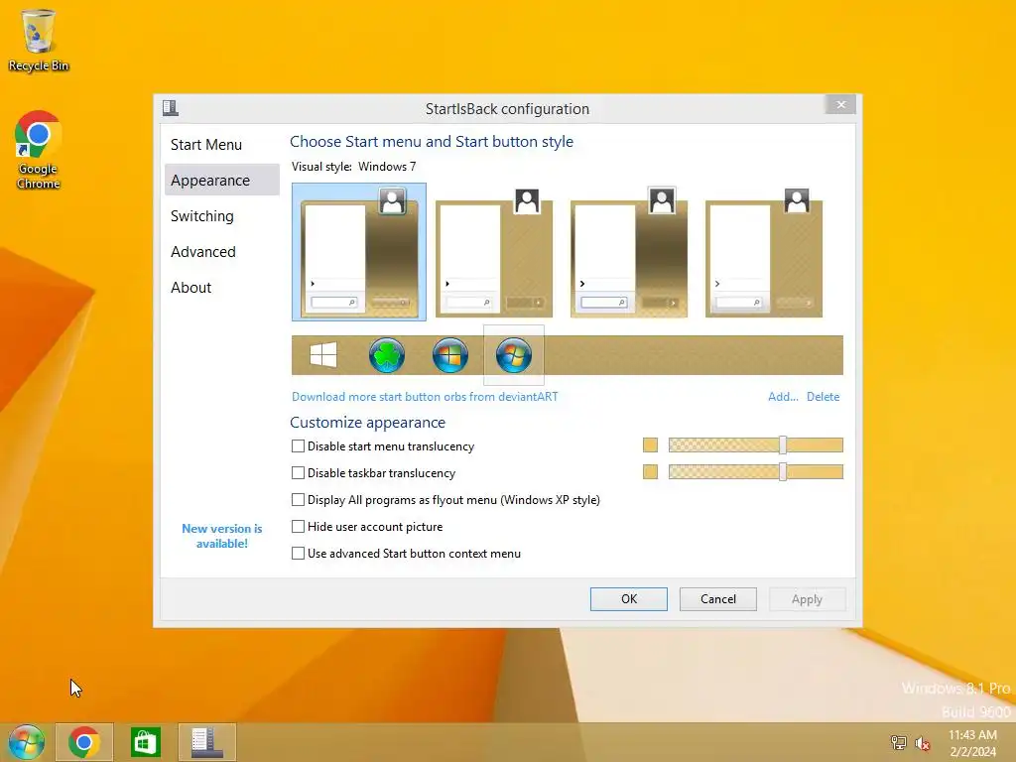Open Download more start button orbs link
Image resolution: width=1016 pixels, height=762 pixels.
coord(425,397)
